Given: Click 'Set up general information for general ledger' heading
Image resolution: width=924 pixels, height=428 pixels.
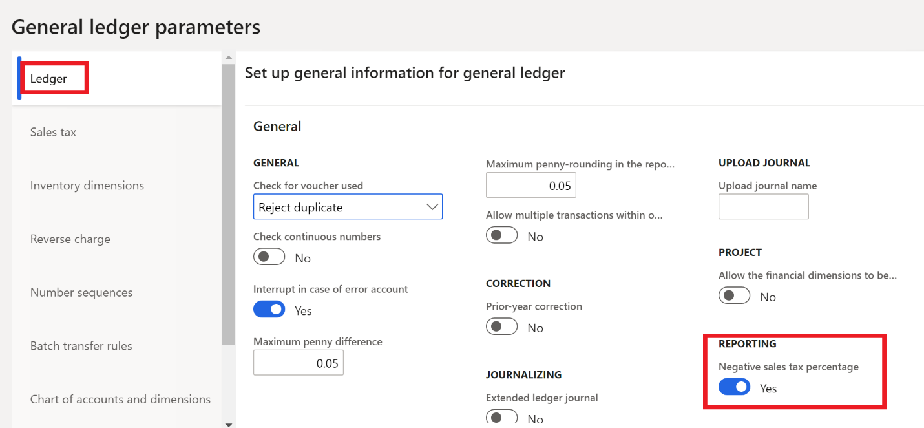Looking at the screenshot, I should click(405, 73).
